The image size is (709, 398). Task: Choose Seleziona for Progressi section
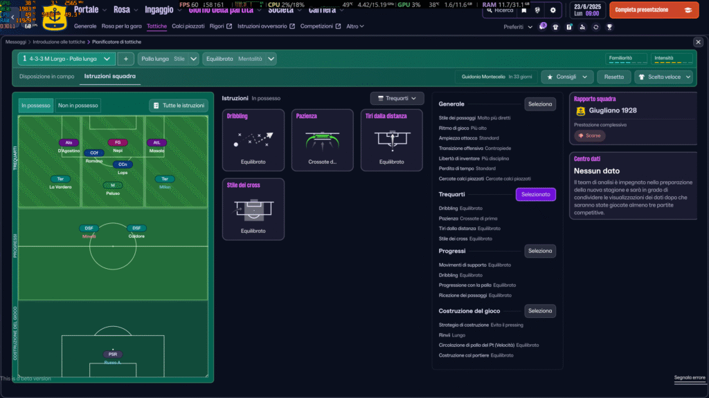pos(539,251)
